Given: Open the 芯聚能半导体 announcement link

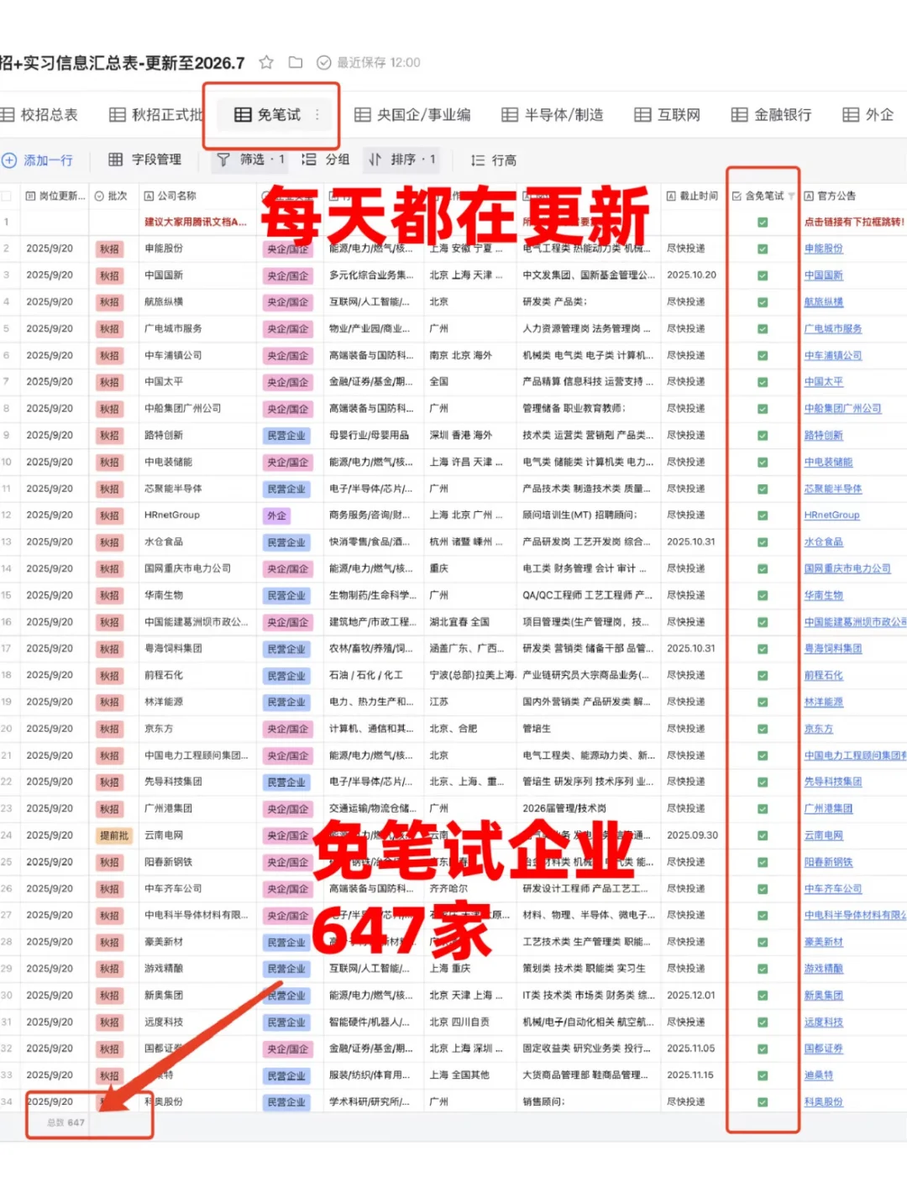Looking at the screenshot, I should point(833,489).
